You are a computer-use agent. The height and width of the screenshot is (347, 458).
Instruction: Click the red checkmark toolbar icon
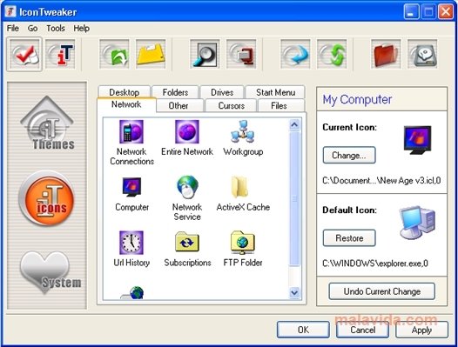coord(24,54)
